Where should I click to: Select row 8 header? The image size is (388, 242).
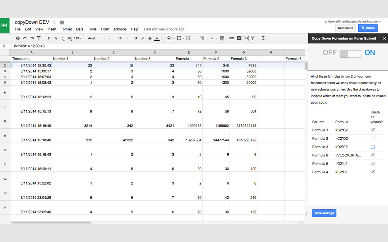(x=5, y=121)
